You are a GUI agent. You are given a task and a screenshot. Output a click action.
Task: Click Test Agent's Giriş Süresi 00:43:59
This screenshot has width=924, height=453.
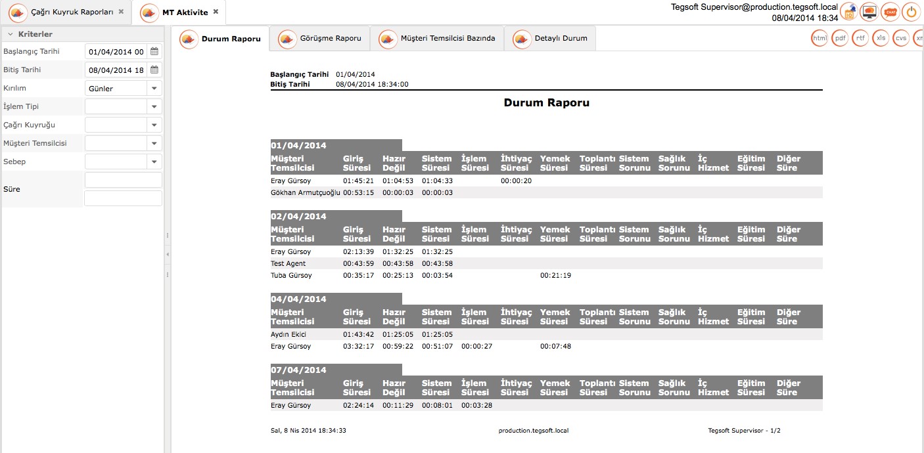pyautogui.click(x=358, y=264)
